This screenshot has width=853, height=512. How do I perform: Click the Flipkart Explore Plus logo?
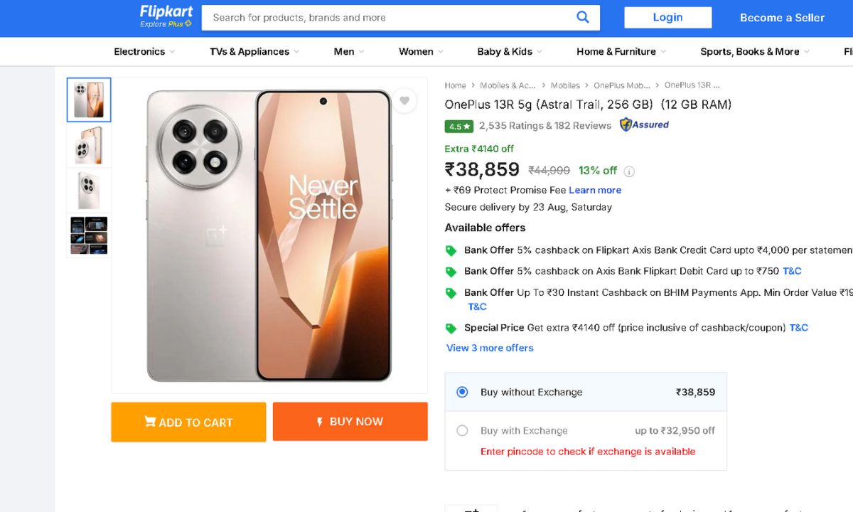(x=166, y=16)
